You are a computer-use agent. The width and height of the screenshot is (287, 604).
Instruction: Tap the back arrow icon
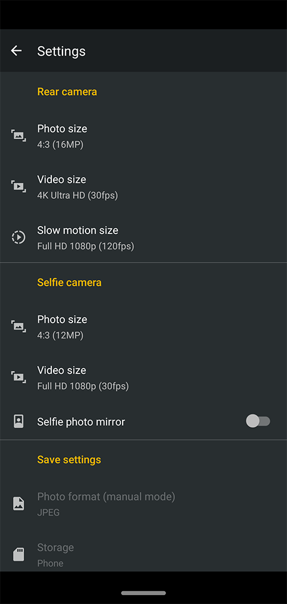[x=16, y=51]
